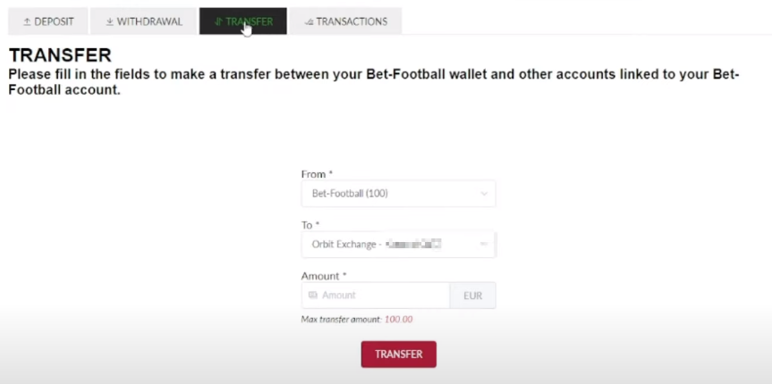Click the download arrow icon on Withdrawal
This screenshot has width=772, height=384.
(x=109, y=21)
